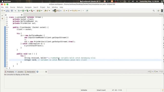Open the Next Annotation dropdown arrow
The width and height of the screenshot is (164, 92).
[x=66, y=11]
